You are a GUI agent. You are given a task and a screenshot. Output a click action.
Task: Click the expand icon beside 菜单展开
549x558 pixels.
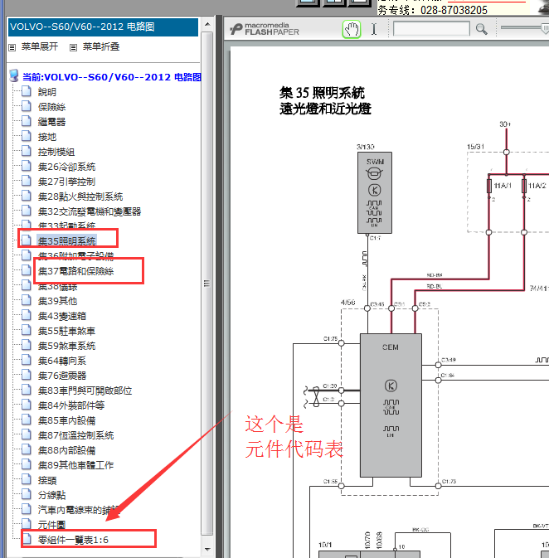point(12,47)
